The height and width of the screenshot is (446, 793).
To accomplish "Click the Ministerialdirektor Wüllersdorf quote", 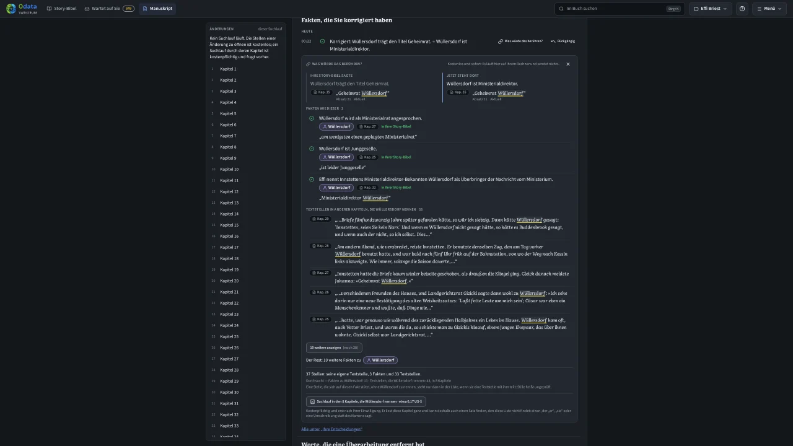I will pos(355,198).
